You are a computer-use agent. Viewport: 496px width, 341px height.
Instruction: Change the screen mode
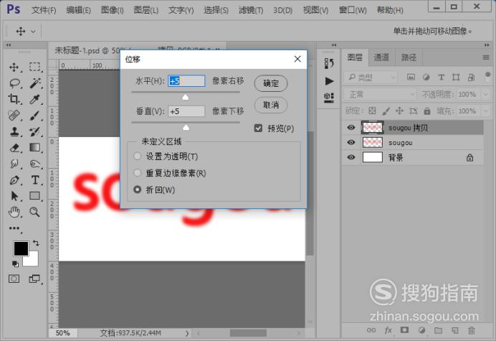click(x=34, y=279)
